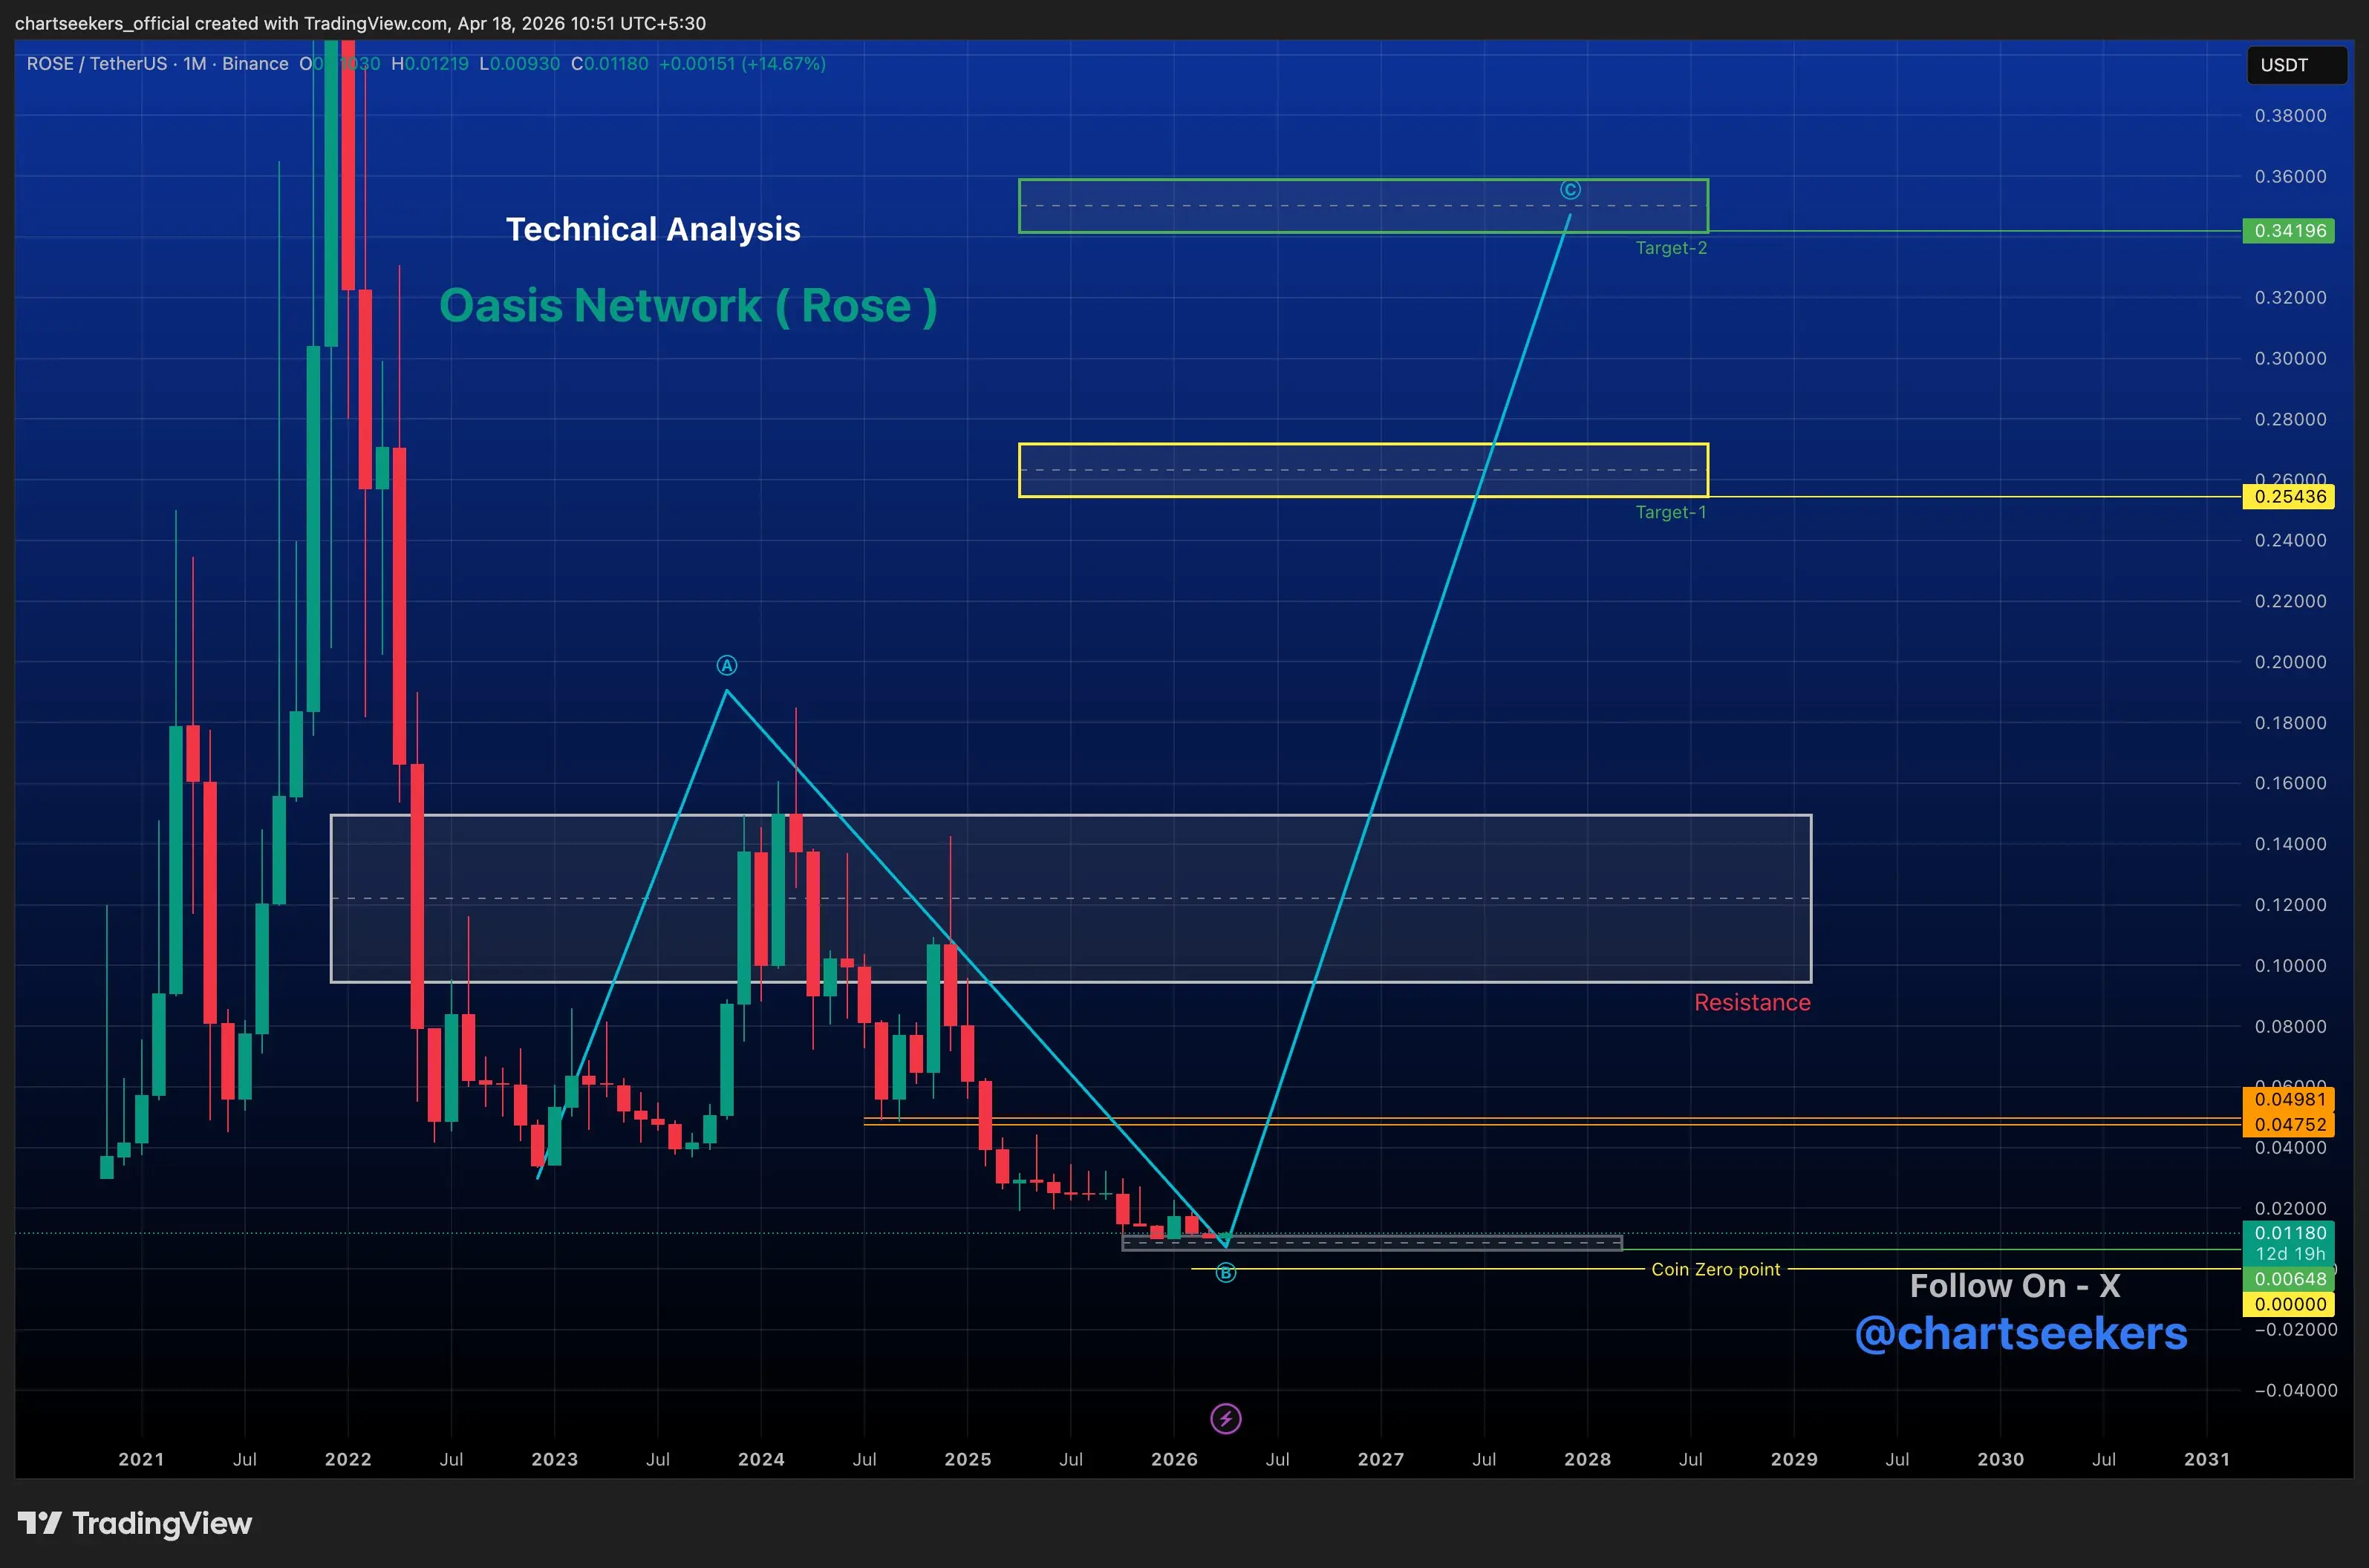Click the yellow 0.25436 price label

[x=2288, y=497]
